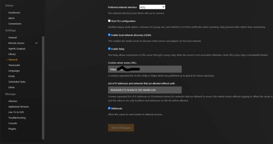This screenshot has width=273, height=144.
Task: Open the Alerts page
Action: pyautogui.click(x=11, y=18)
